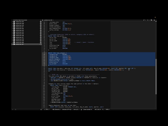Open the includes document icon menu

click(152, 20)
